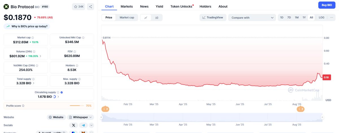Set chart range to All
The height and width of the screenshot is (133, 339).
click(x=311, y=17)
